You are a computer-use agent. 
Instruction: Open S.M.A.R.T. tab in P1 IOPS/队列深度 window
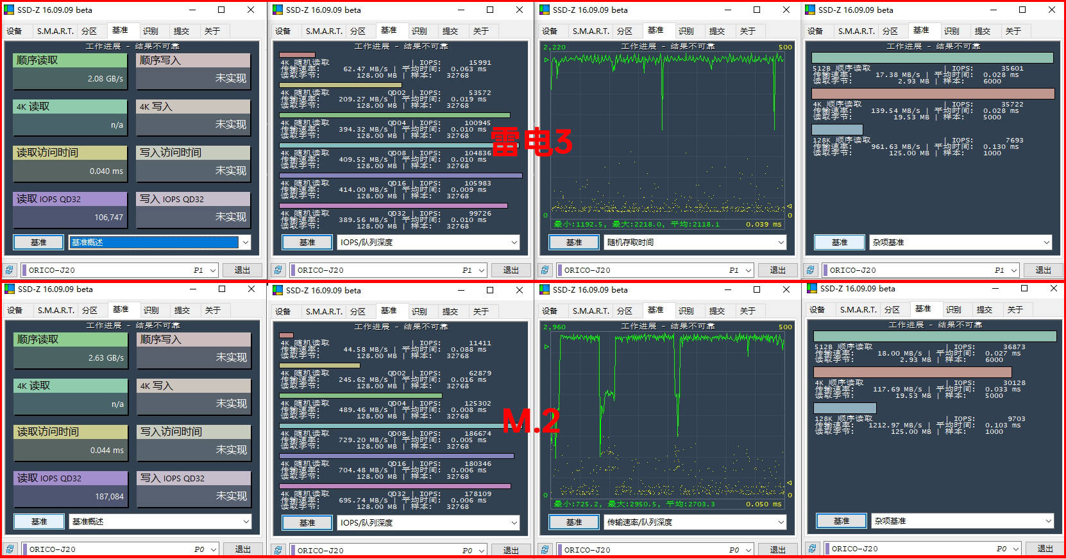324,31
